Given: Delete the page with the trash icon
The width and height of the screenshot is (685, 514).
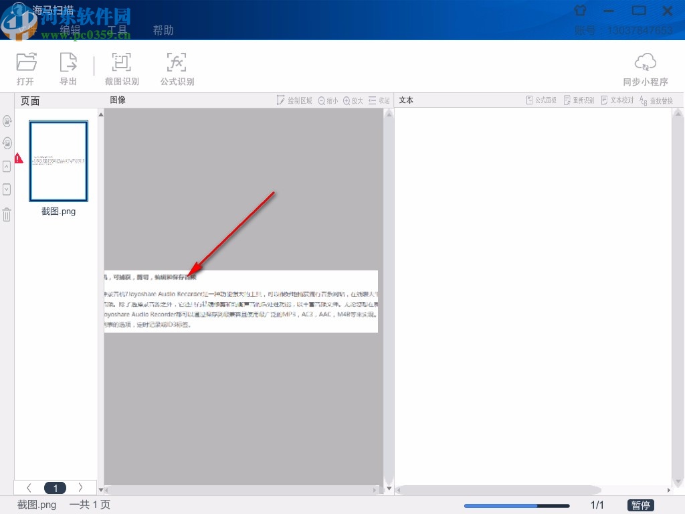Looking at the screenshot, I should pos(7,215).
